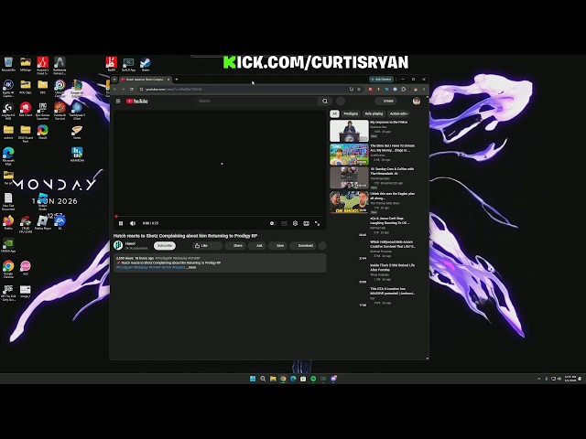Open Chrome three-dot menu

pyautogui.click(x=424, y=90)
